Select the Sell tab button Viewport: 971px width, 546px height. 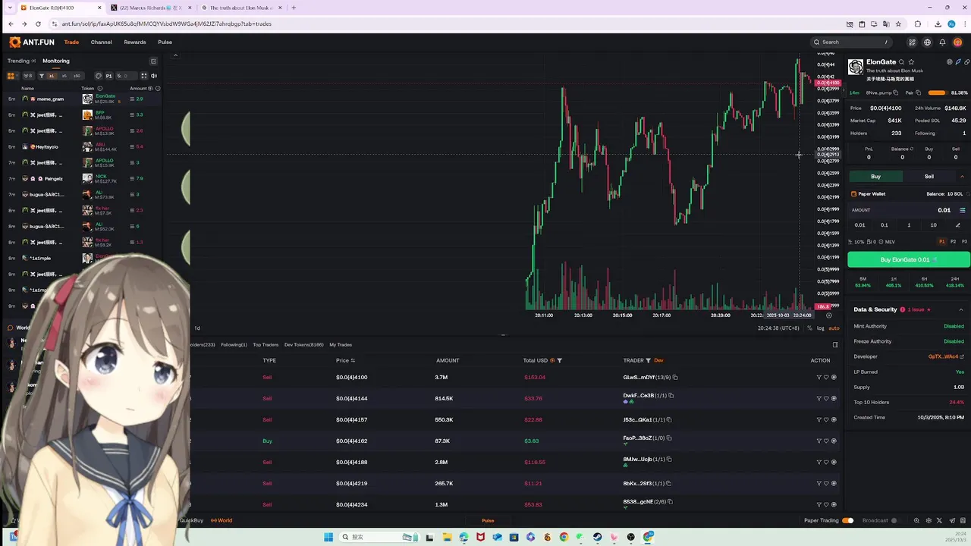coord(929,177)
